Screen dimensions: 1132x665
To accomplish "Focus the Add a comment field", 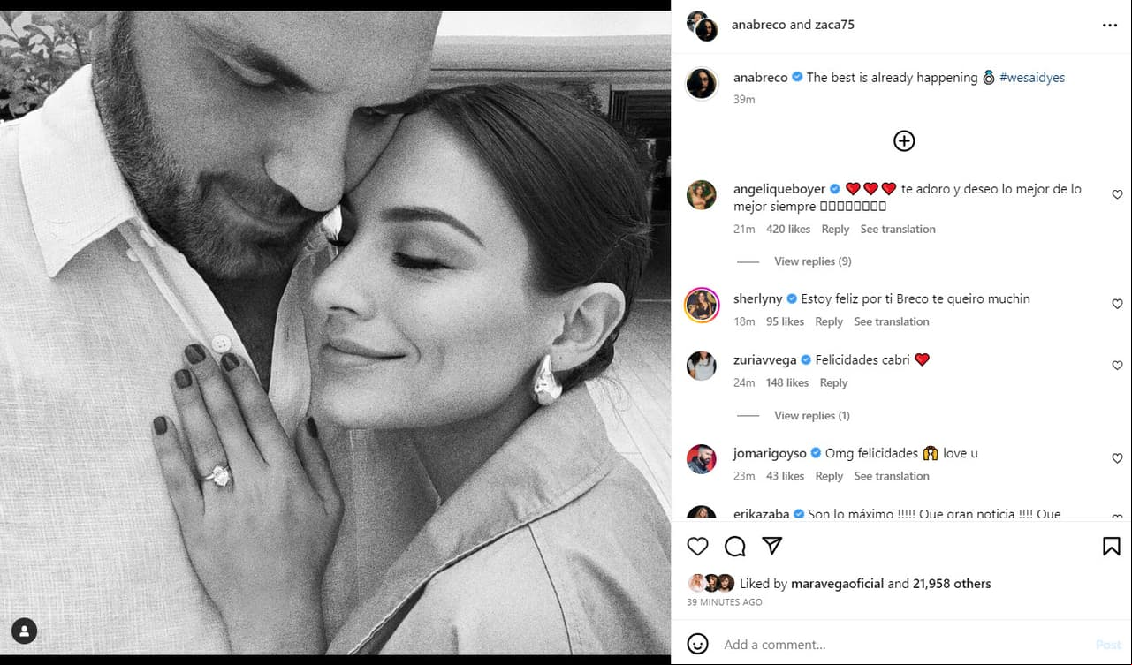I will (901, 645).
